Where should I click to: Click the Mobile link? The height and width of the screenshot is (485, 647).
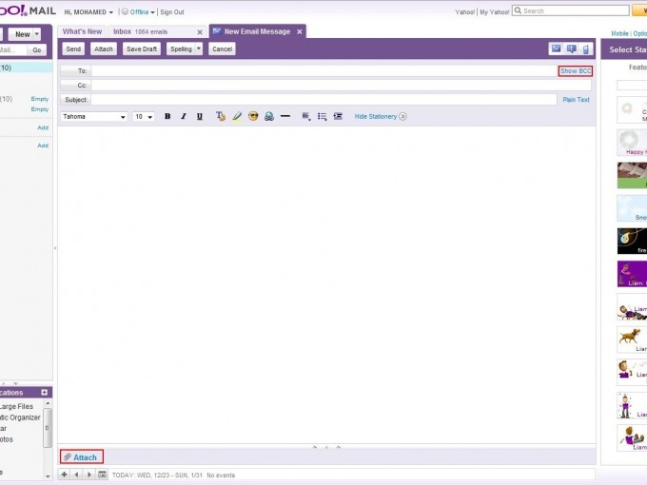pyautogui.click(x=619, y=34)
